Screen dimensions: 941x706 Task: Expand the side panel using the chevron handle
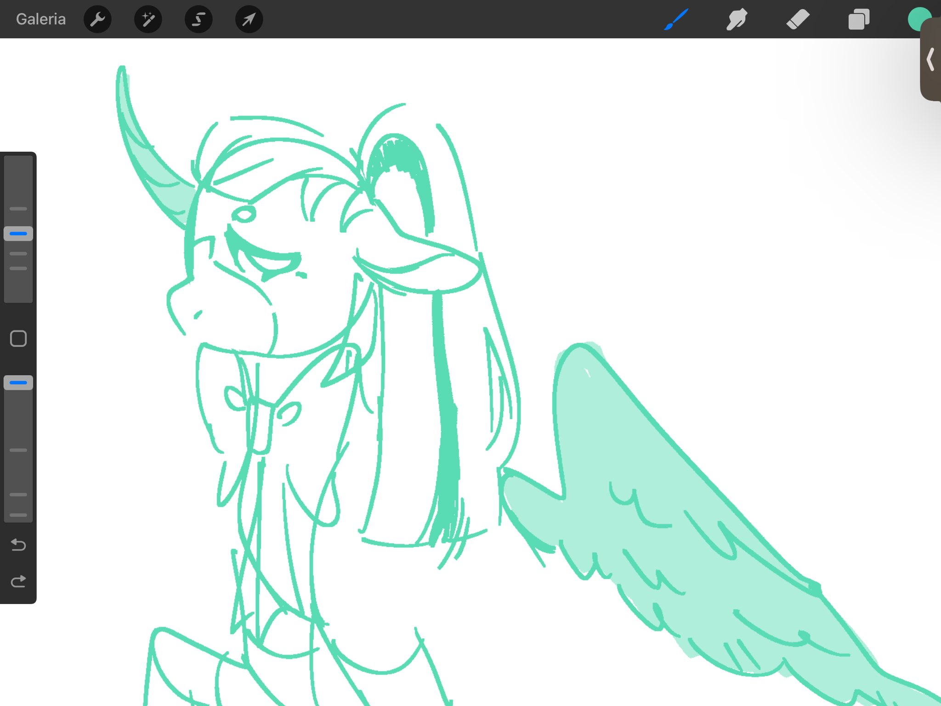(931, 60)
